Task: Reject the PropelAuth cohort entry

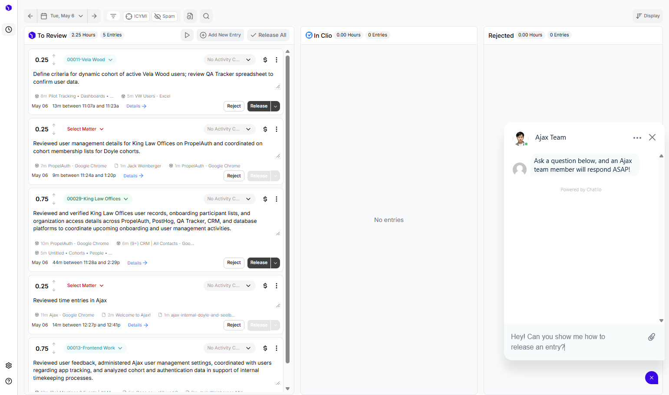Action: [x=234, y=176]
